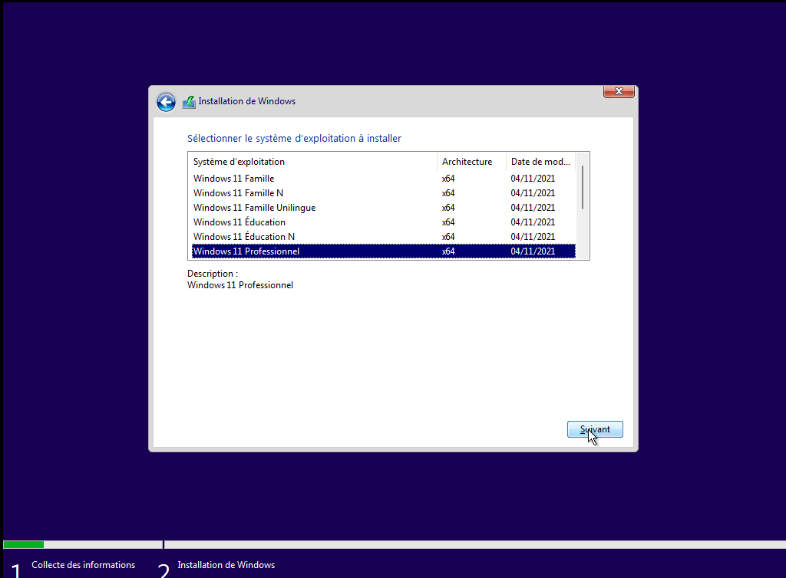The width and height of the screenshot is (786, 578).
Task: Click the Architecture column header
Action: [472, 162]
